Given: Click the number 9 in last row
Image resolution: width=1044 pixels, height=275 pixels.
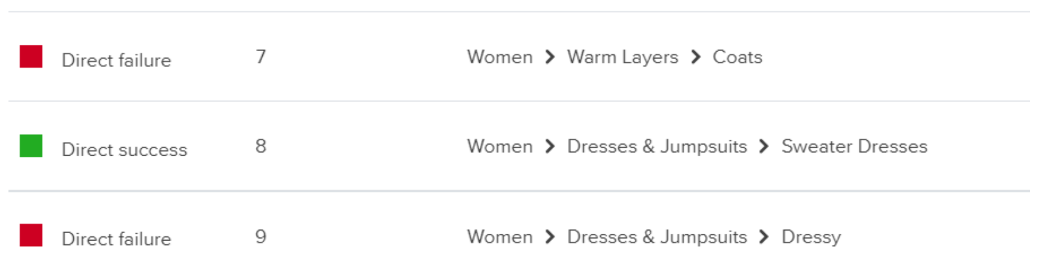Looking at the screenshot, I should pos(261,236).
